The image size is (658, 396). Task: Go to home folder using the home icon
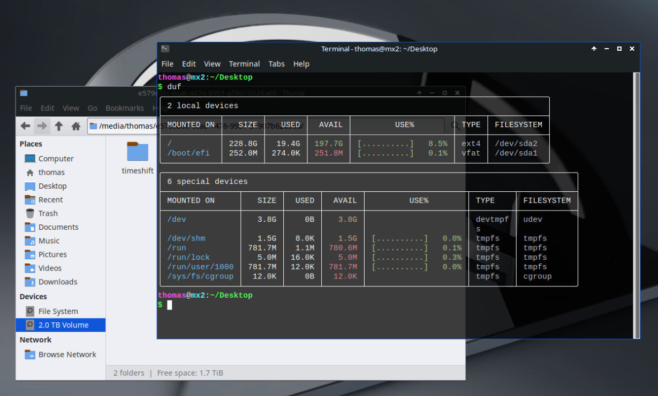pyautogui.click(x=76, y=126)
